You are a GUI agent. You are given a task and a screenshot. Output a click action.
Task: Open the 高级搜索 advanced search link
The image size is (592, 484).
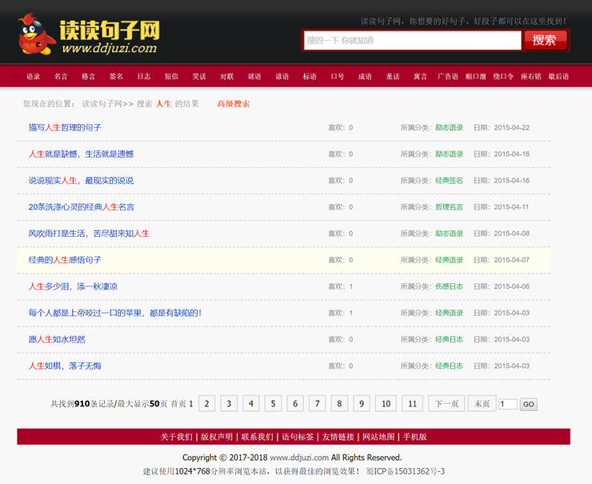click(x=233, y=104)
